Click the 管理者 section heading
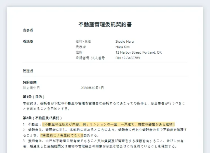Screen dimensions: 210x153 click(x=28, y=71)
